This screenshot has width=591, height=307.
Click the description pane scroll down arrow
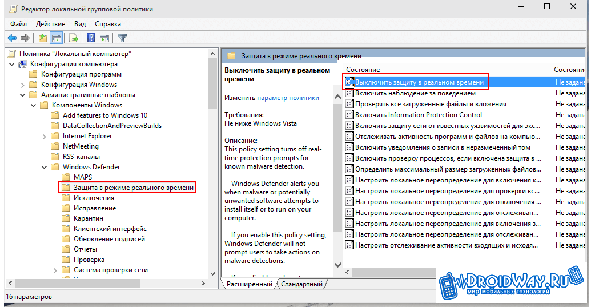[x=337, y=264]
